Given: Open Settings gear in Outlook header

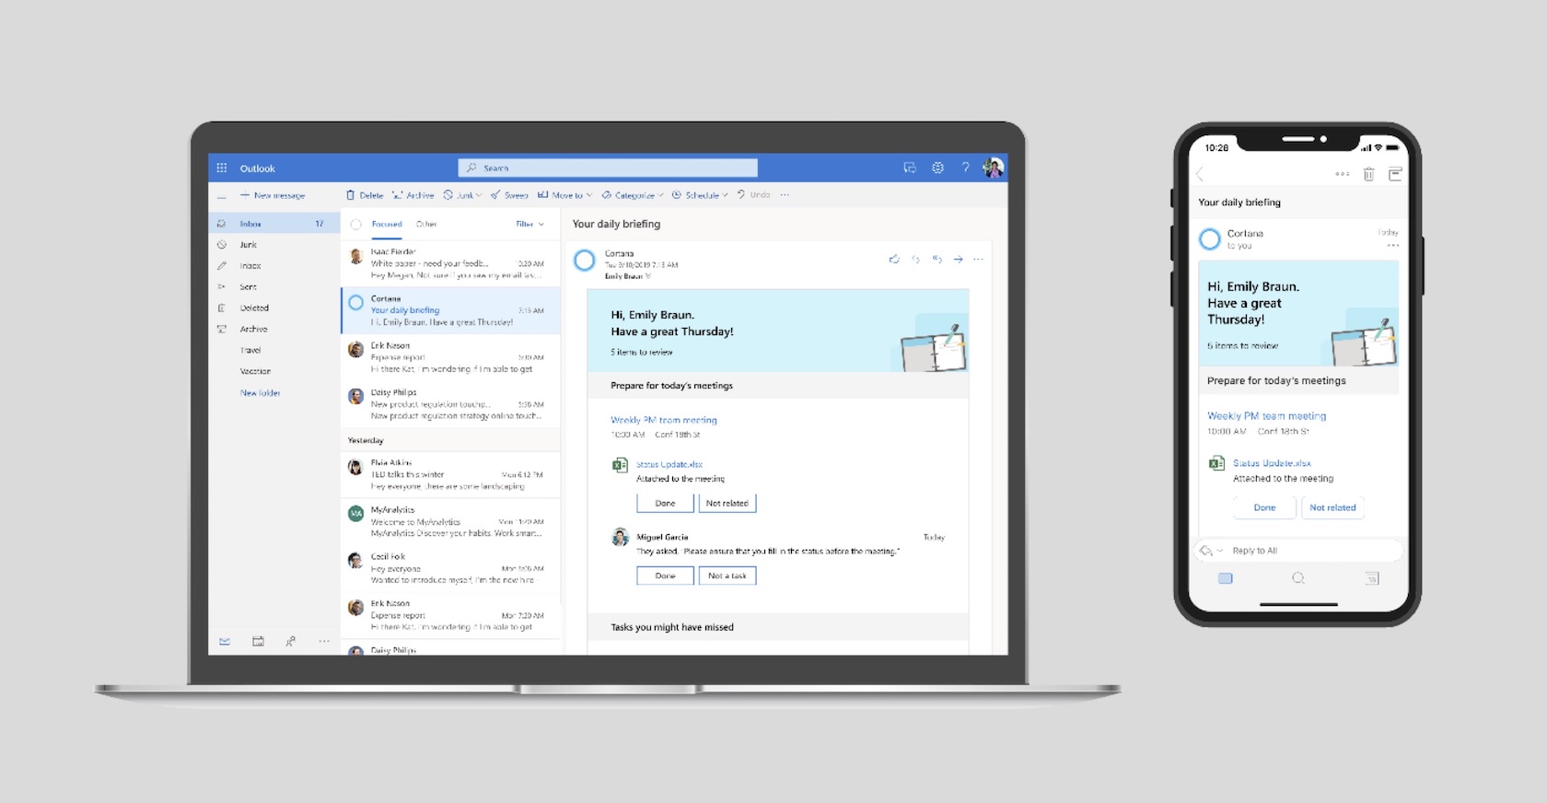Looking at the screenshot, I should pos(937,168).
